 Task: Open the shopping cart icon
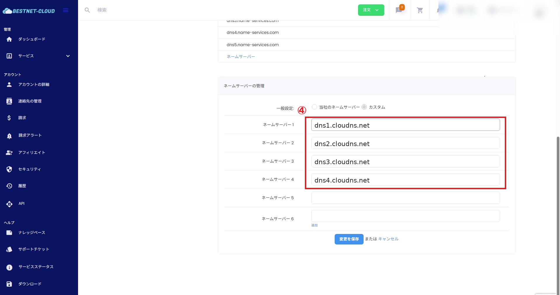(420, 11)
